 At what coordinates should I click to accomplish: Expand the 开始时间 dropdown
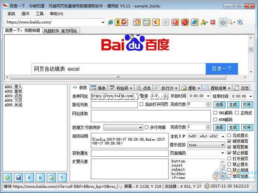(208, 96)
